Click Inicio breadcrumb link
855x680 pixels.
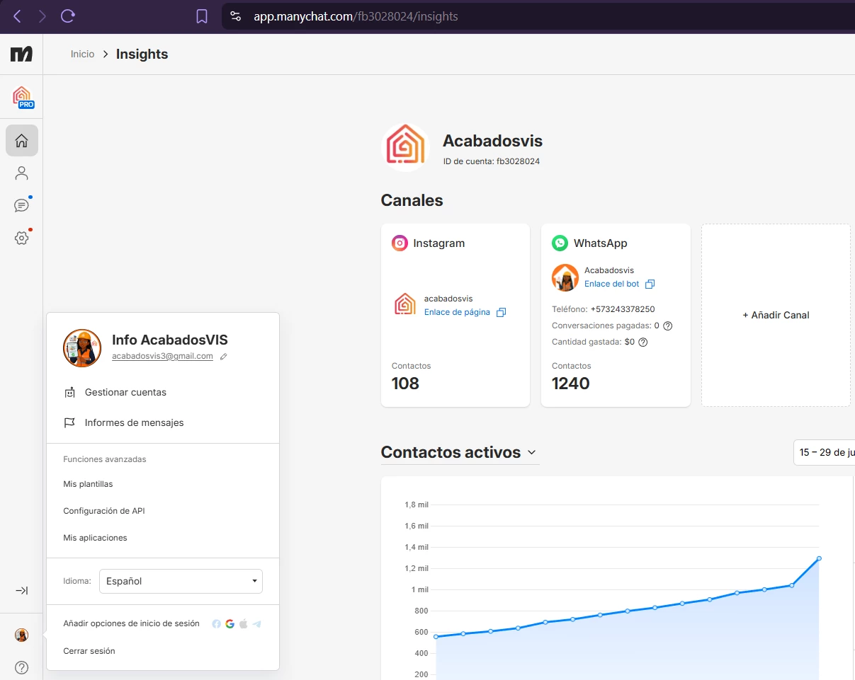[x=83, y=54]
